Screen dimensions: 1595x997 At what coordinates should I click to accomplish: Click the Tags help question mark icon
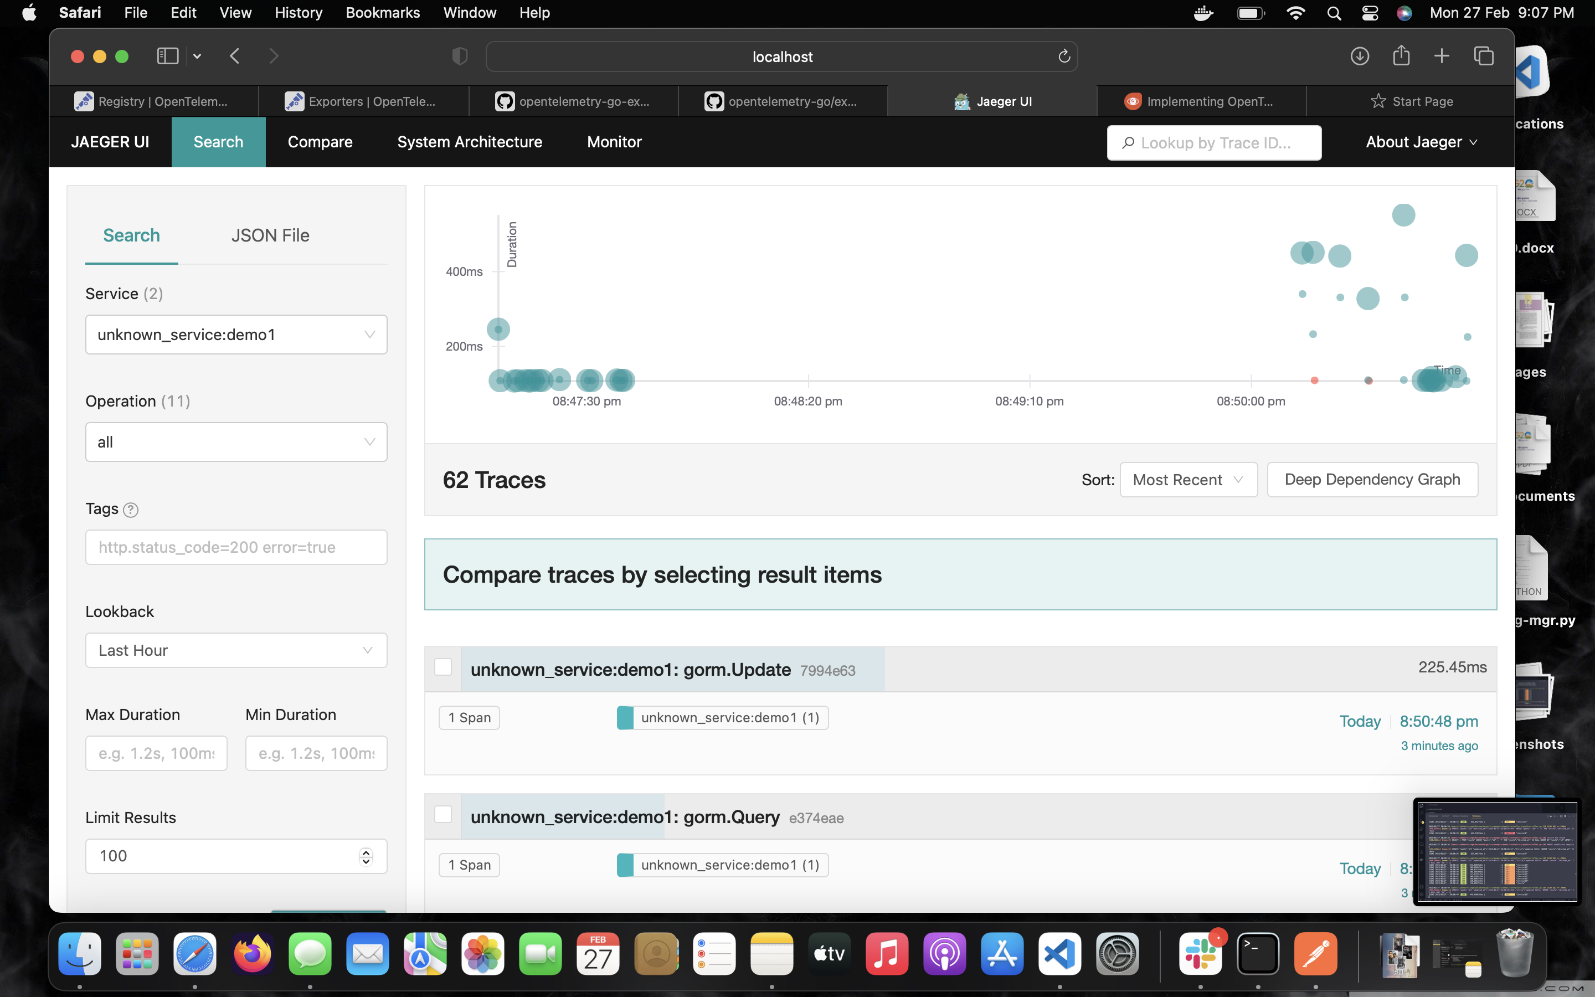point(131,510)
